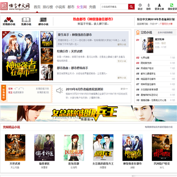
Task: Click the 热血都市《神级强者在都市》 red headline
Action: [93, 19]
